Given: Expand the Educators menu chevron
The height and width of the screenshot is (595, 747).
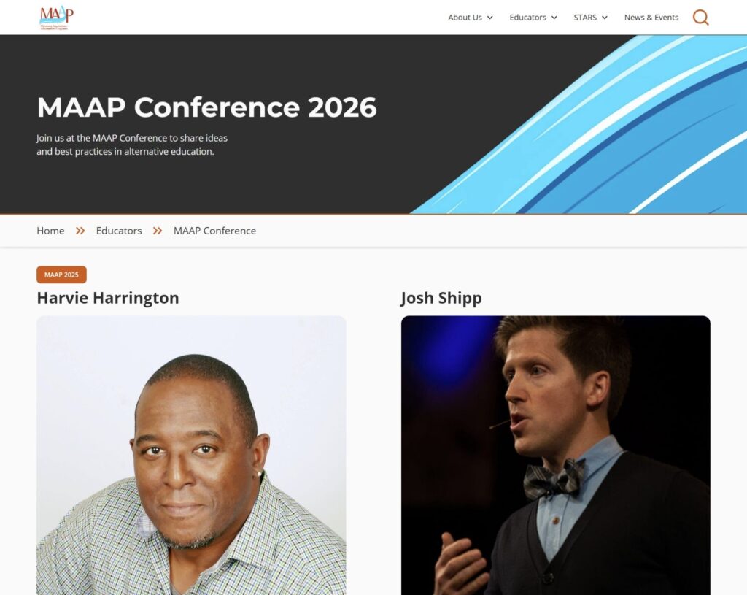Looking at the screenshot, I should point(554,18).
